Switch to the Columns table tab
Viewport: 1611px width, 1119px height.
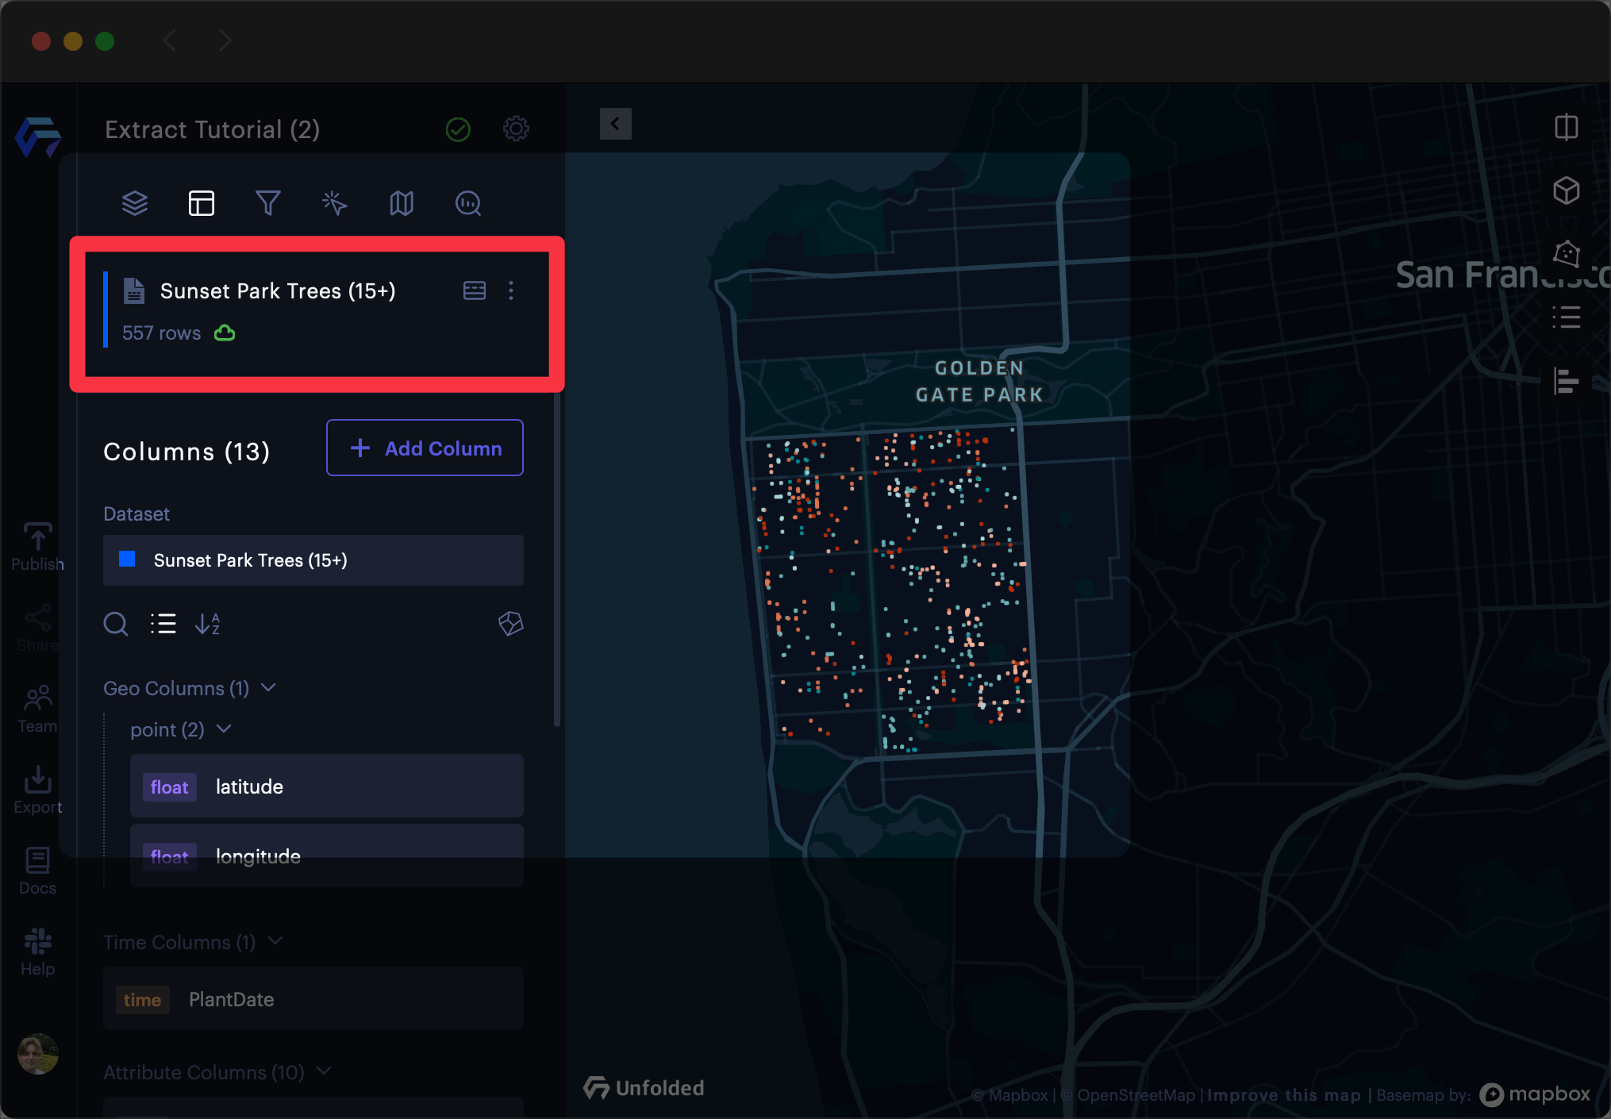pyautogui.click(x=202, y=203)
